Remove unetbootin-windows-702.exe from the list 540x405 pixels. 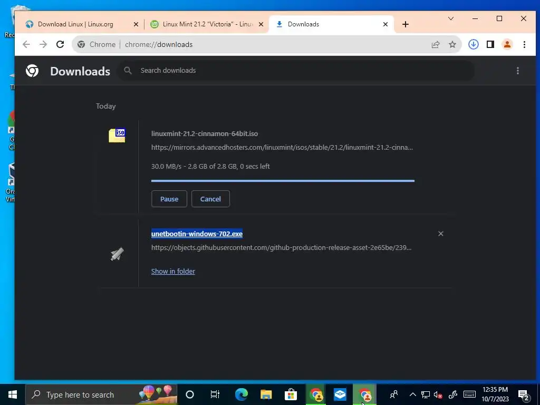(x=440, y=234)
